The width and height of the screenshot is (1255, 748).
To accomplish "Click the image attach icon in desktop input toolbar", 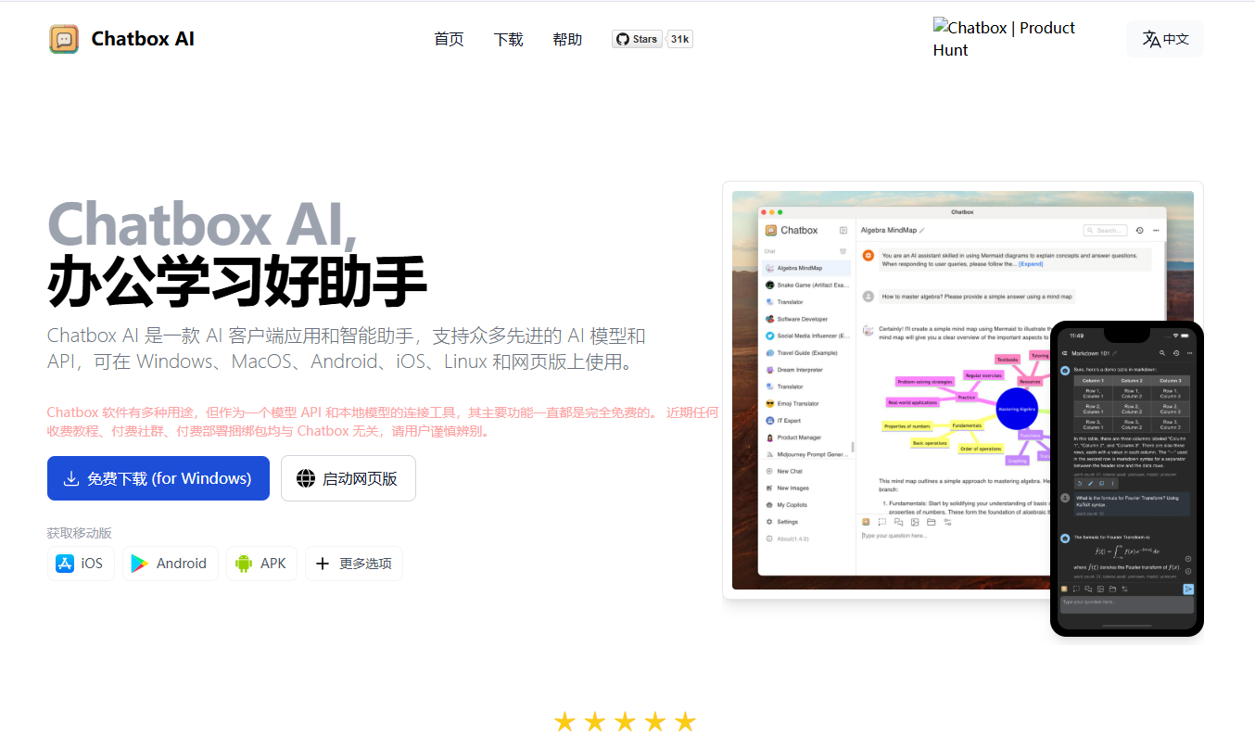I will click(x=915, y=522).
